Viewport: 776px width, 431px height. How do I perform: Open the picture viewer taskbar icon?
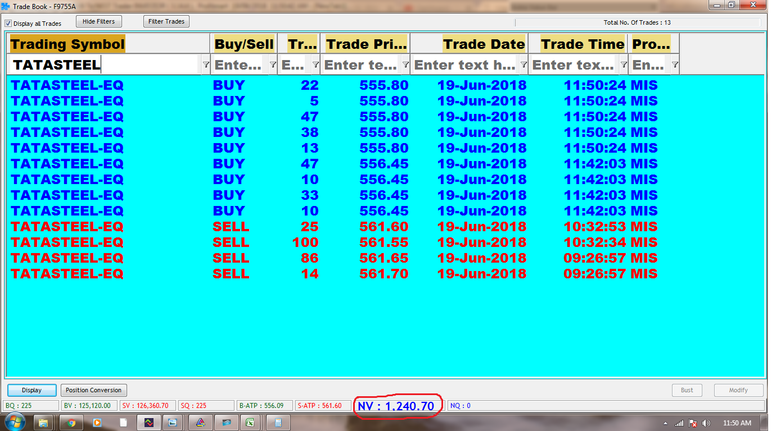point(173,423)
